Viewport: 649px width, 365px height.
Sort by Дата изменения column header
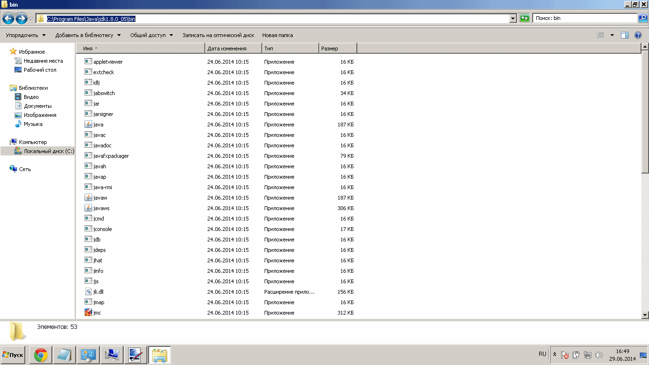pos(234,48)
